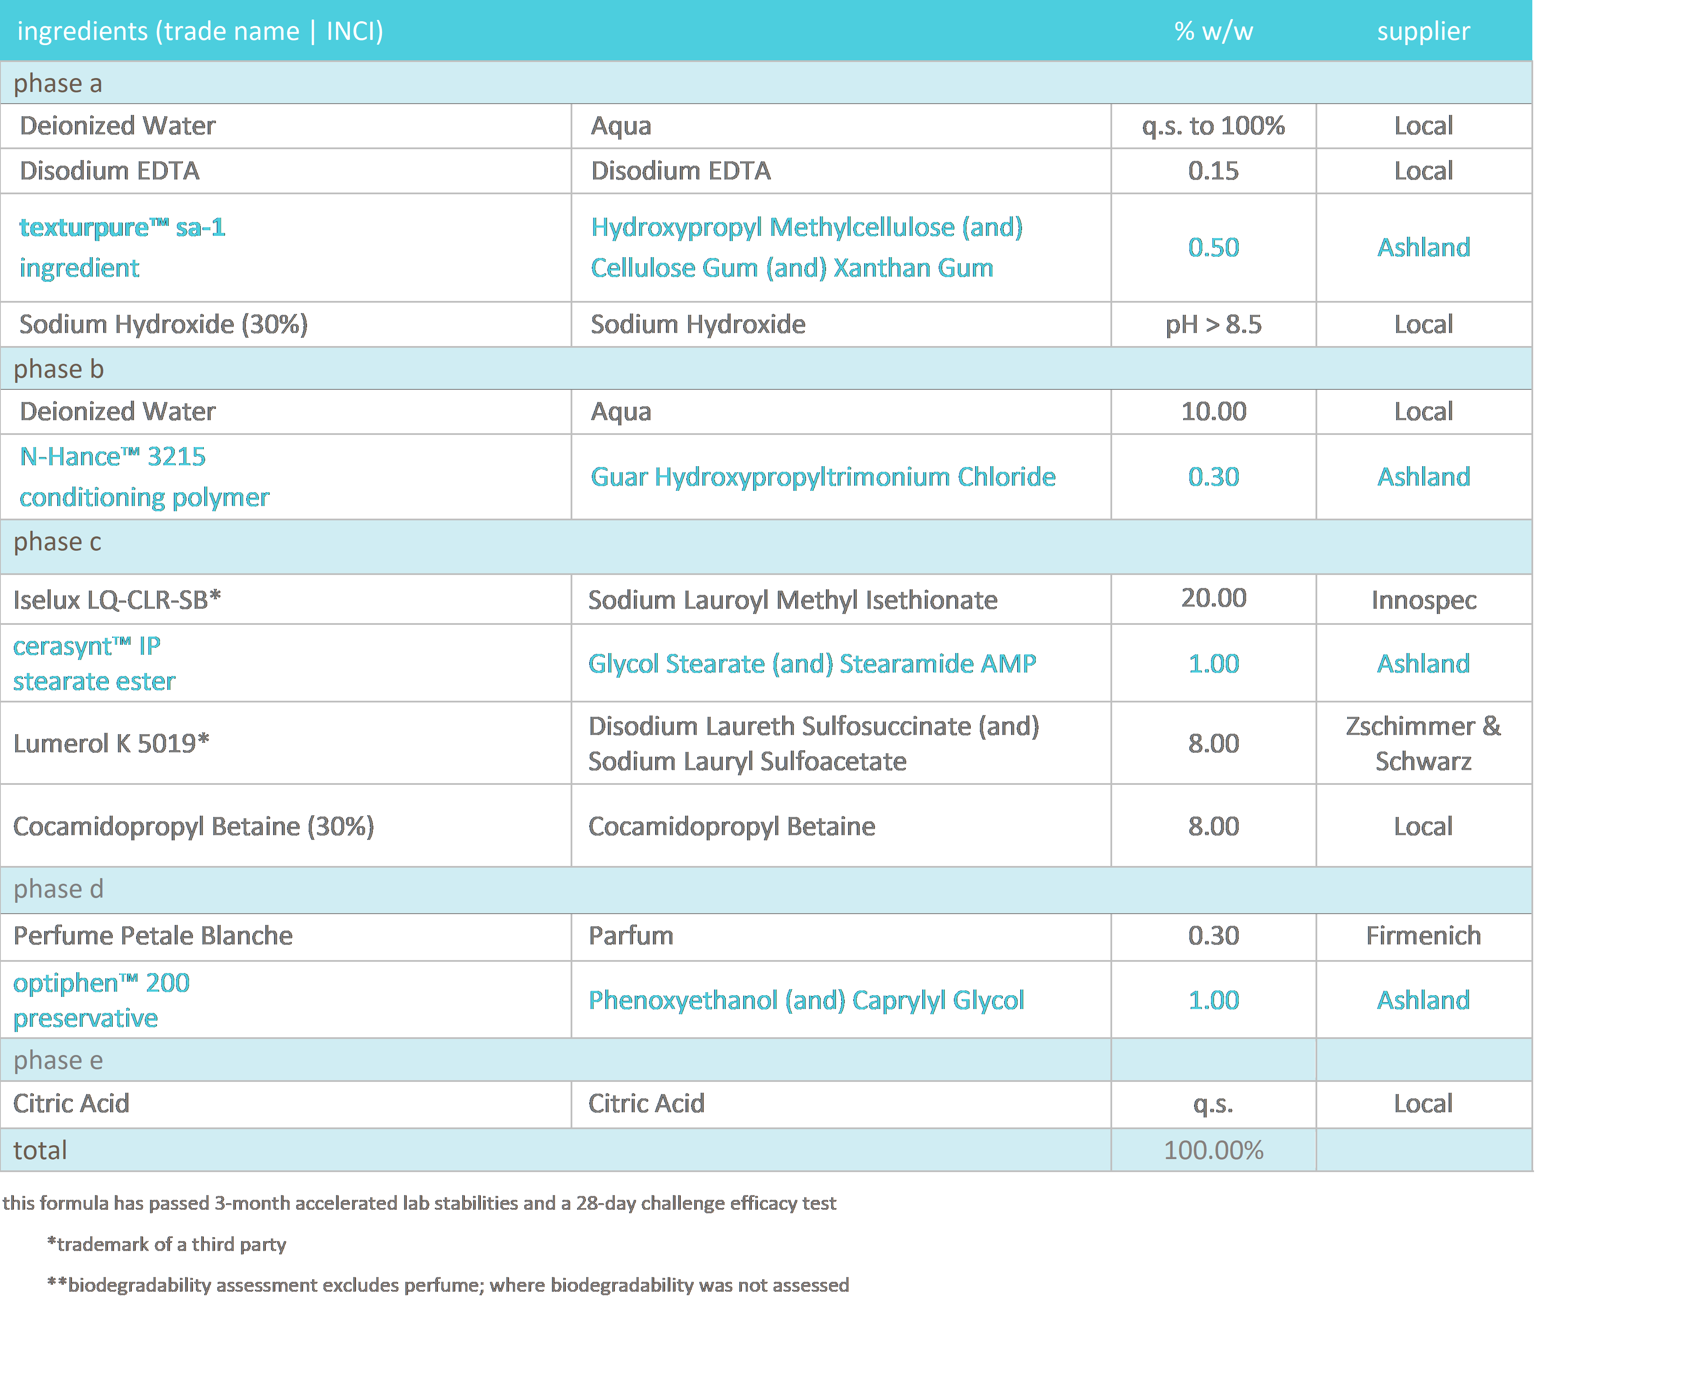1691x1385 pixels.
Task: Select the phase e header row
Action: click(x=58, y=1059)
